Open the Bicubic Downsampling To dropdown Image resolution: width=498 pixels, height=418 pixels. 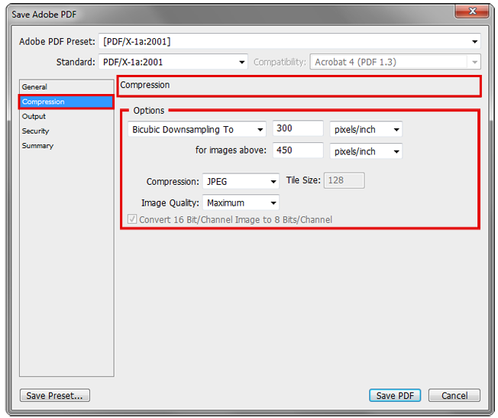[x=197, y=129]
